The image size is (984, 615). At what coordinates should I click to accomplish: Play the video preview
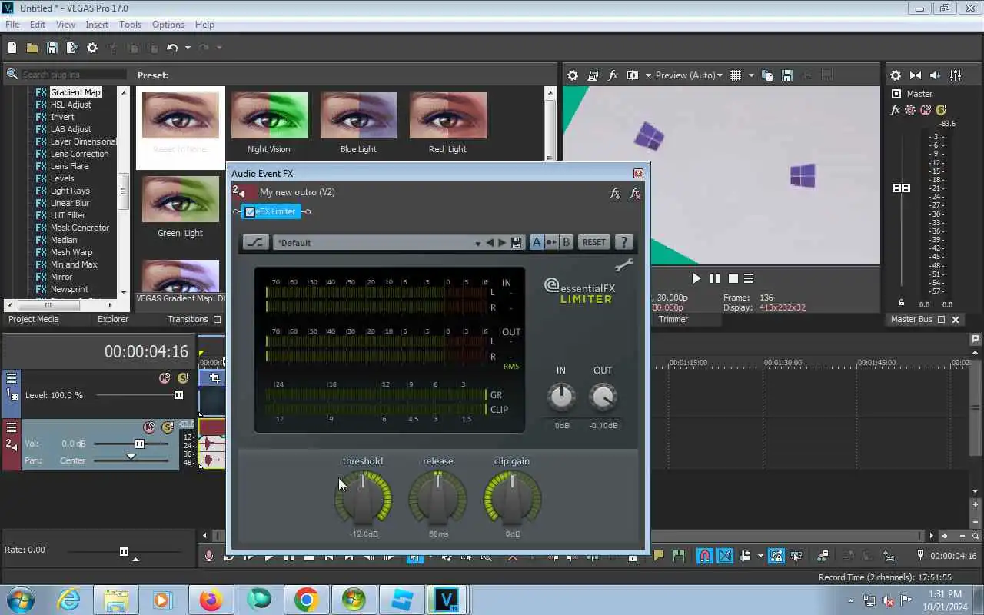pos(696,278)
